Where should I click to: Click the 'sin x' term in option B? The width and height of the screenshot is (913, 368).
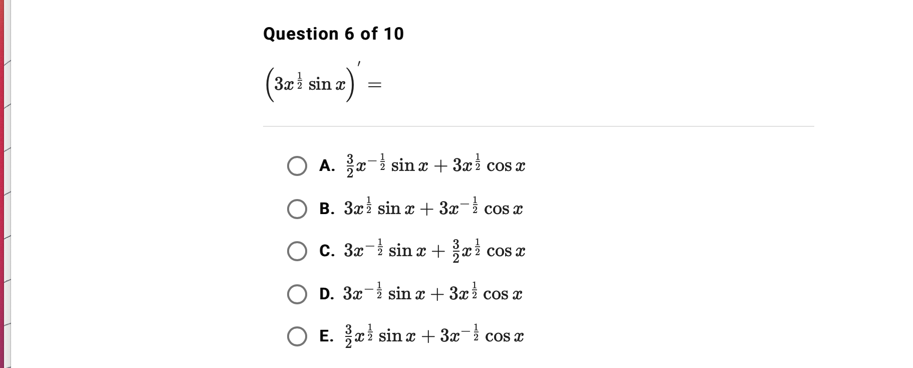(x=396, y=210)
